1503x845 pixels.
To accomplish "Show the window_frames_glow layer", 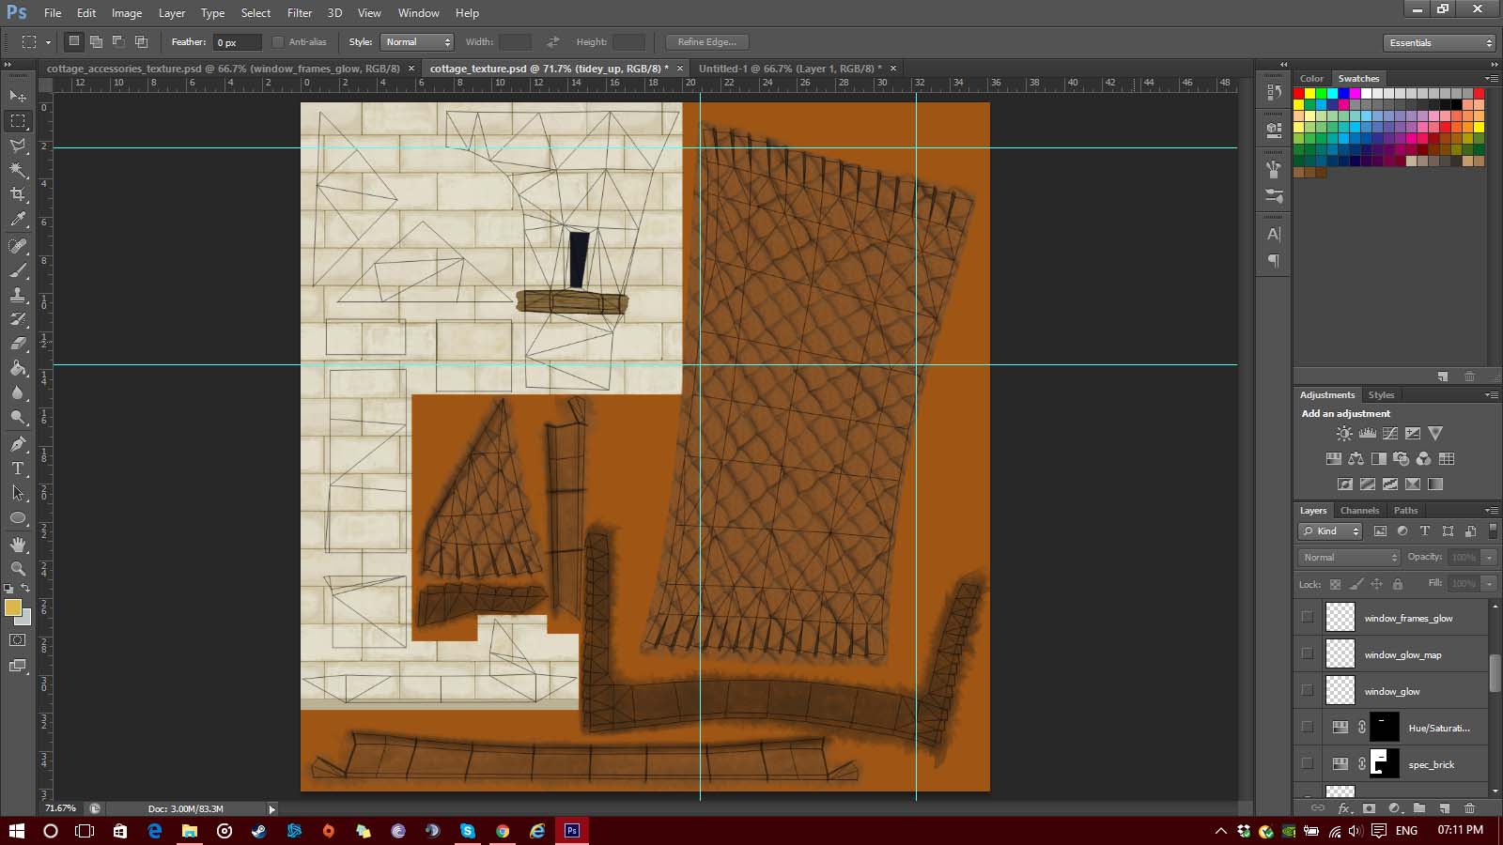I will point(1307,617).
